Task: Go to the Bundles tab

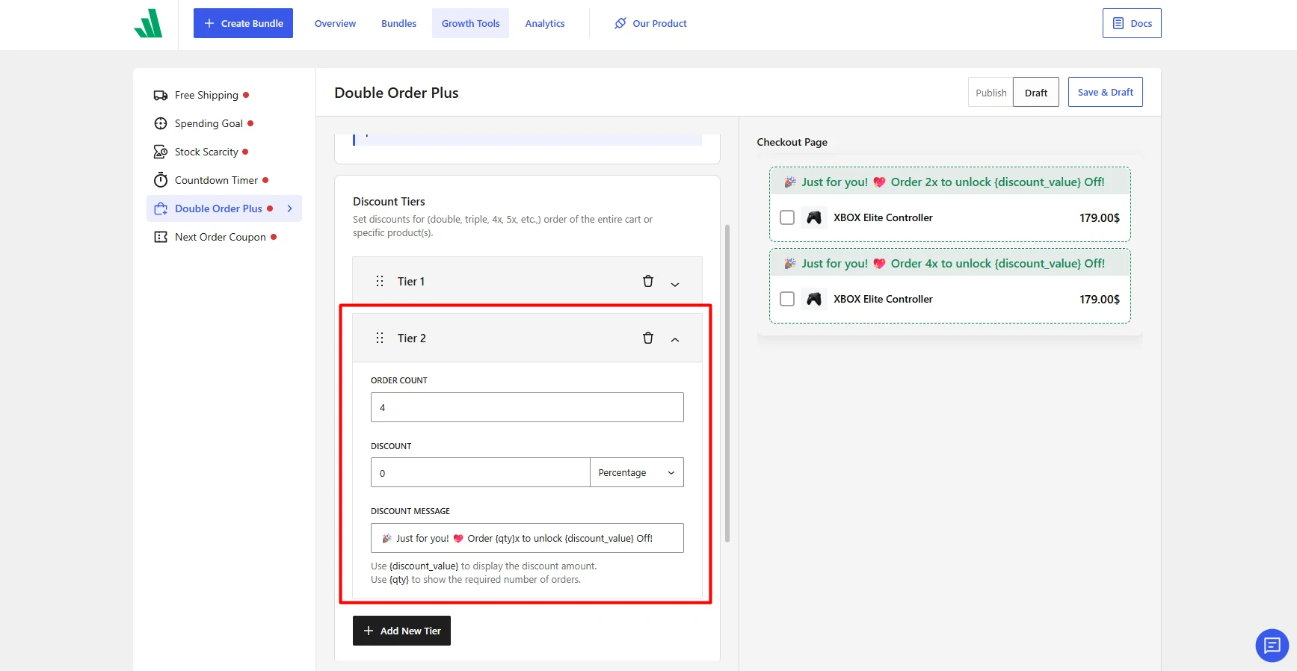Action: [x=398, y=23]
